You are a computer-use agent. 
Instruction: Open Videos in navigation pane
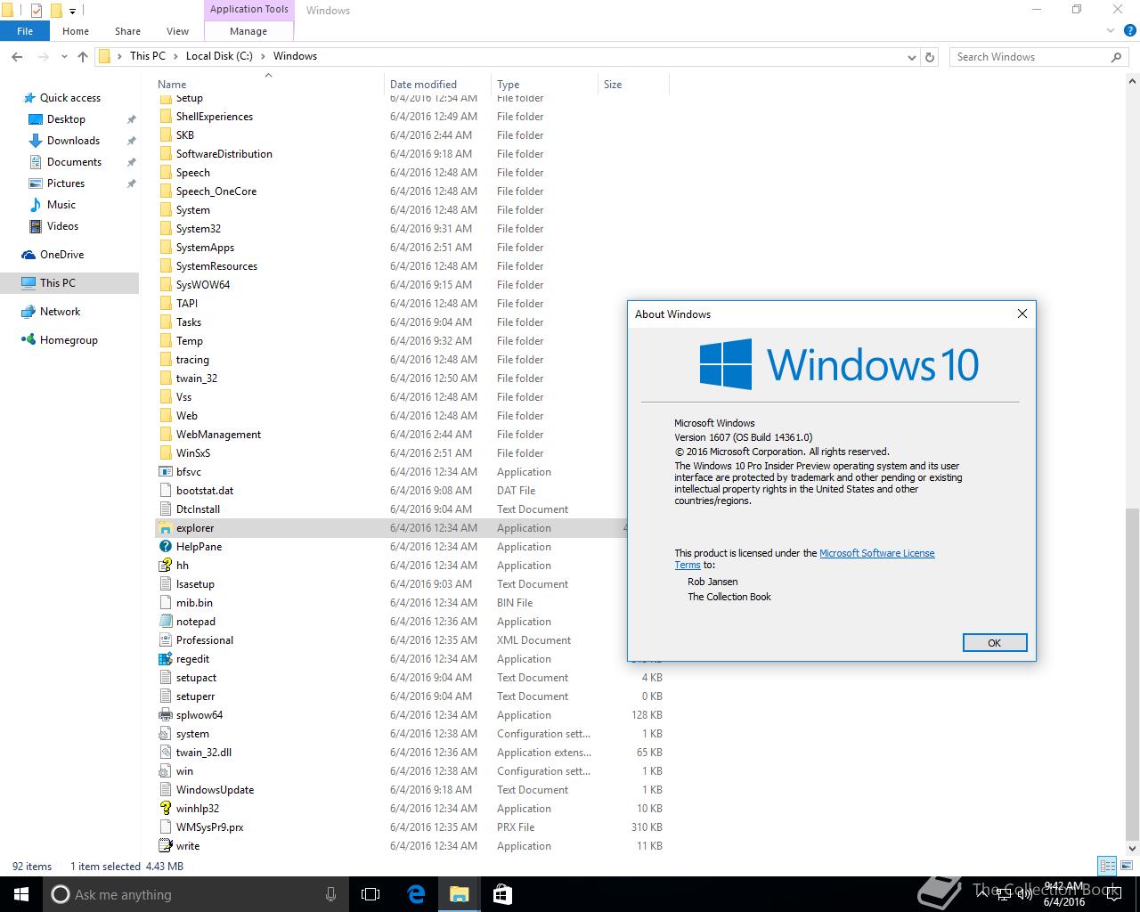tap(62, 226)
